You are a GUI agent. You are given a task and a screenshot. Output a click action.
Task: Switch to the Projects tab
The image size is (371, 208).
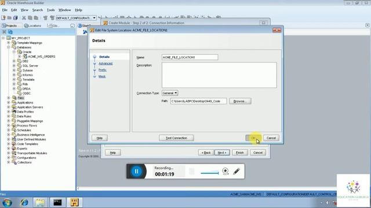tap(10, 25)
